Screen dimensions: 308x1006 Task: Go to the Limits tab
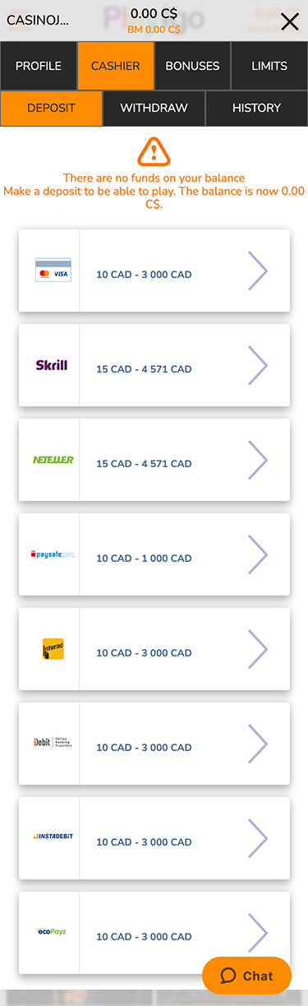tap(270, 66)
